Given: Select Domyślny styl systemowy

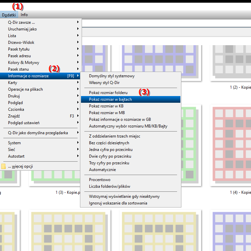Looking at the screenshot, I should (x=112, y=76).
